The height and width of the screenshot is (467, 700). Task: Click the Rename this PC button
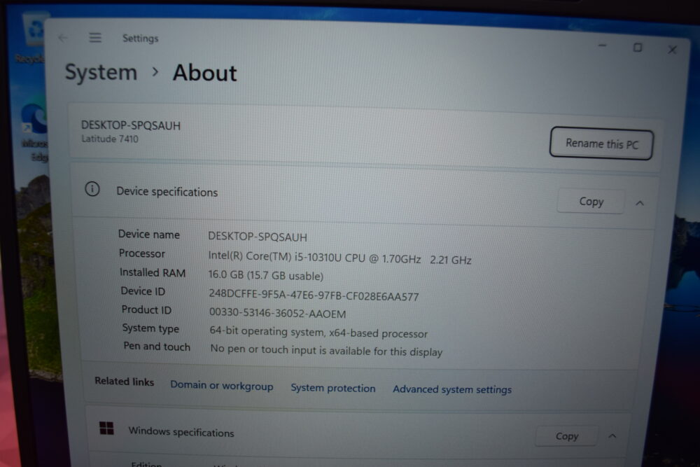(601, 144)
